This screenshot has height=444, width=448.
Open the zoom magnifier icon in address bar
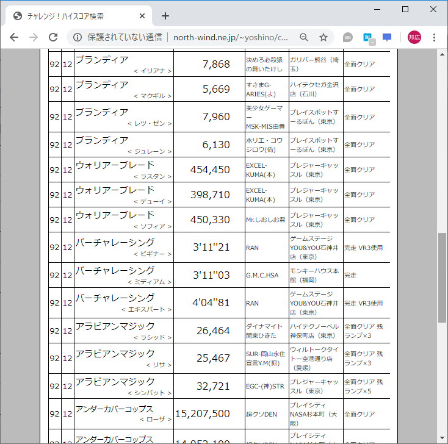pos(304,37)
